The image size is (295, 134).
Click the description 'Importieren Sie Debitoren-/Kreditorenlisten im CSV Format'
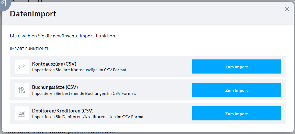[89, 117]
